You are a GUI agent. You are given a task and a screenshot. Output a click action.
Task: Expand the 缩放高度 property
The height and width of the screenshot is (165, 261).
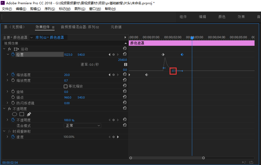click(x=7, y=75)
